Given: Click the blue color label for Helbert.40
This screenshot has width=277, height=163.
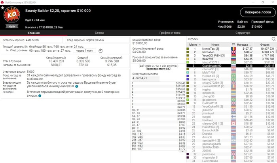Looking at the screenshot, I should pos(188,76).
